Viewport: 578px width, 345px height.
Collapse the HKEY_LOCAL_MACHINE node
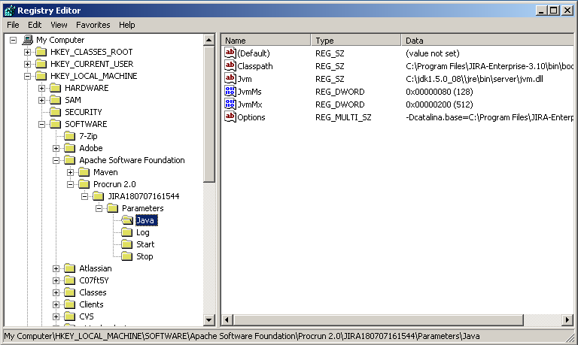pyautogui.click(x=28, y=76)
